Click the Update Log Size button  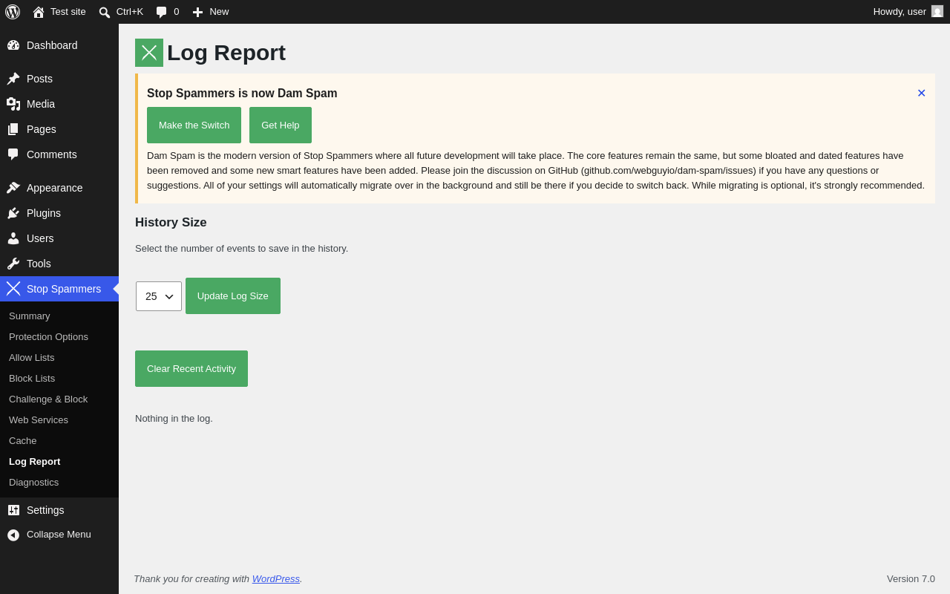coord(233,296)
